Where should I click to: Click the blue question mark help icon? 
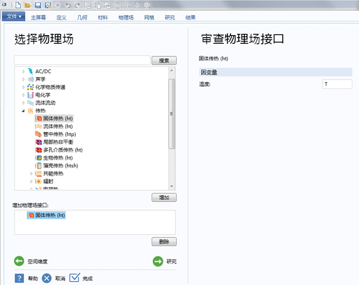click(19, 278)
